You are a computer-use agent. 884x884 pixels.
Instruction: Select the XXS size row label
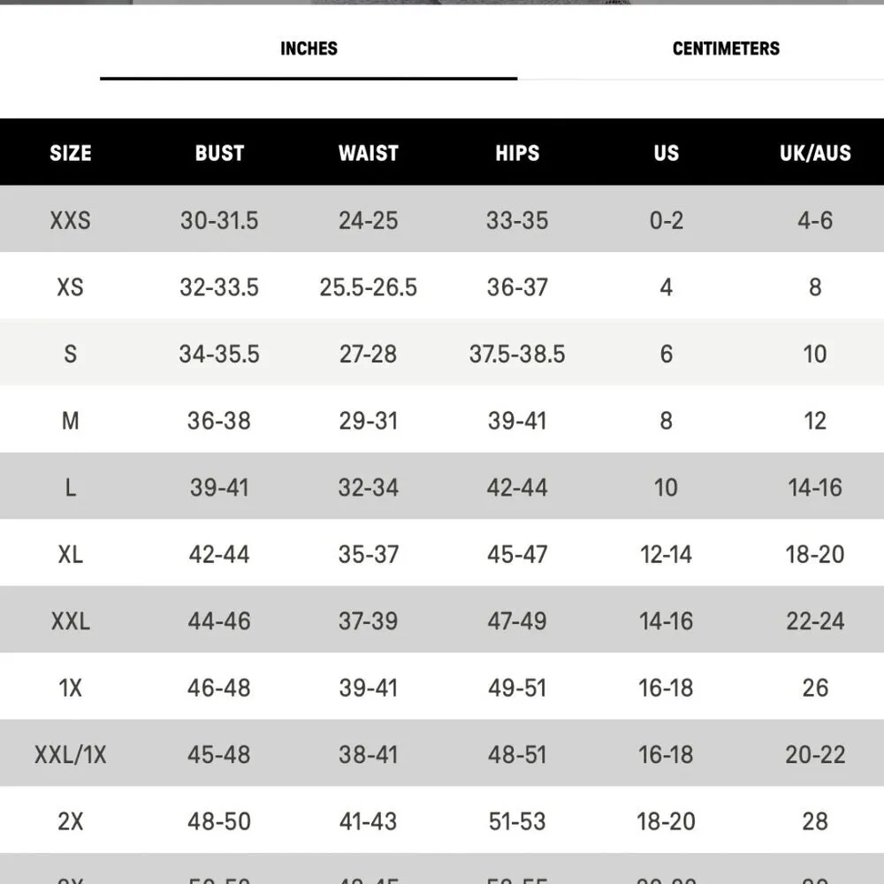point(71,220)
